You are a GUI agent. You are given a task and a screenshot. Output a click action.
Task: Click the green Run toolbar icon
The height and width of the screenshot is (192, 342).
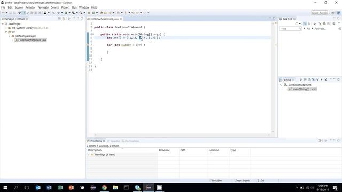tap(66, 13)
